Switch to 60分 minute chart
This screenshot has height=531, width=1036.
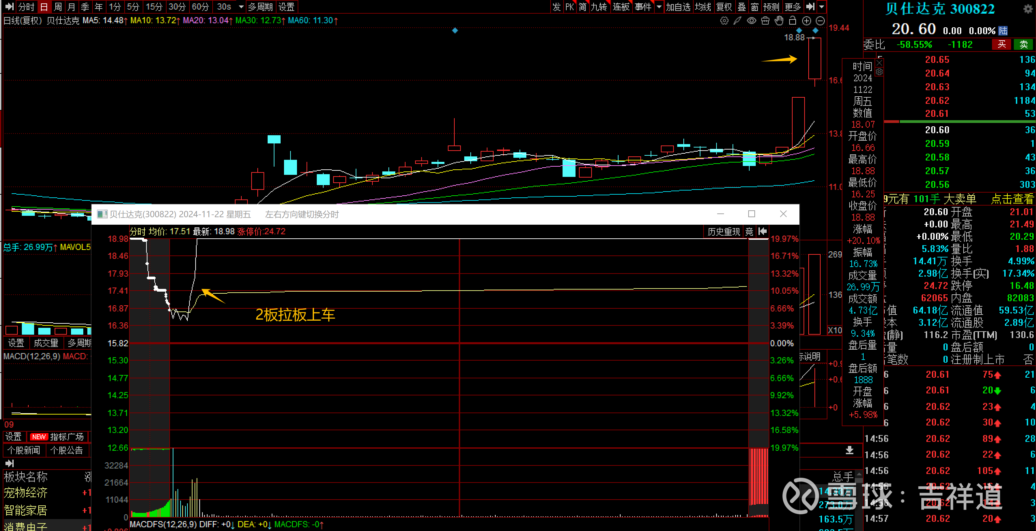point(200,7)
